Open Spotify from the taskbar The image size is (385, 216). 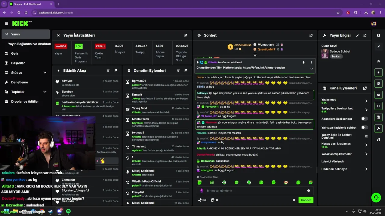[68, 211]
